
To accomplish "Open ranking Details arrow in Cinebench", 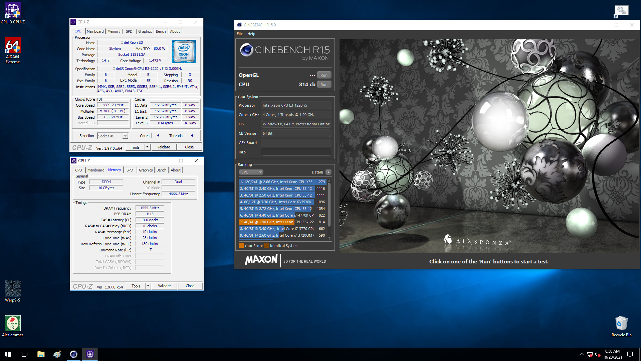I will (329, 172).
